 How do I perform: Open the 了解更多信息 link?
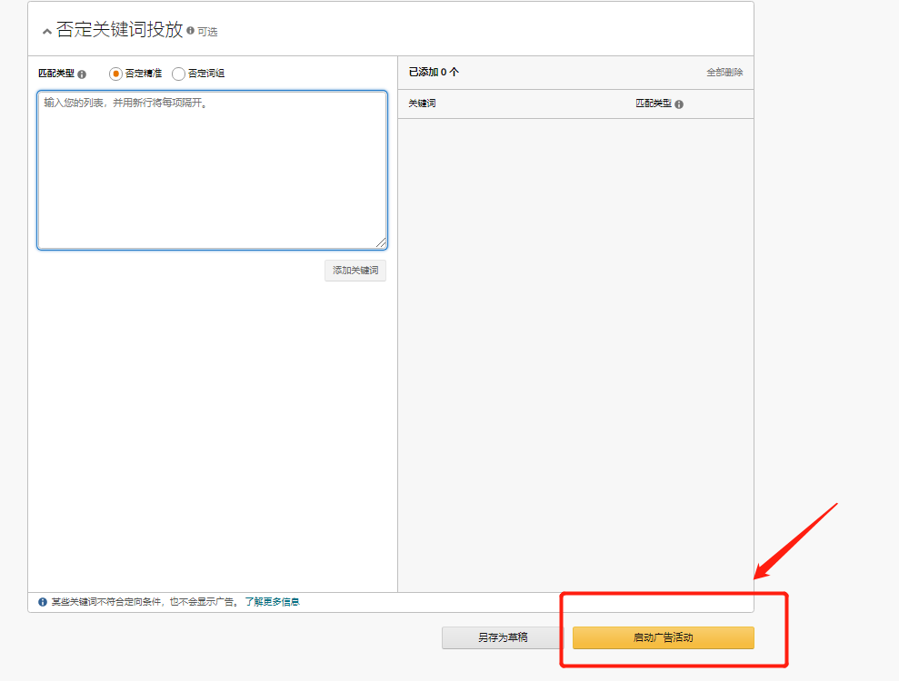tap(272, 602)
